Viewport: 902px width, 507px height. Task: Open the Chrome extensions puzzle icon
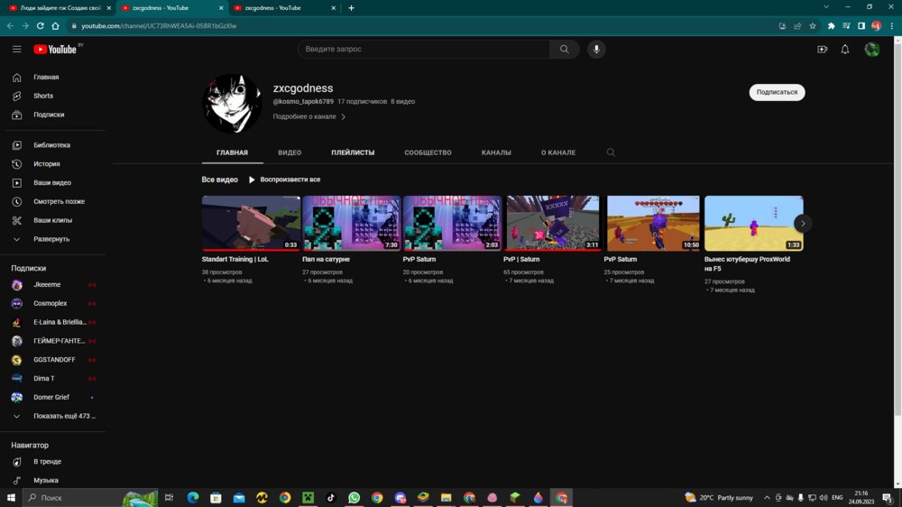click(x=832, y=26)
